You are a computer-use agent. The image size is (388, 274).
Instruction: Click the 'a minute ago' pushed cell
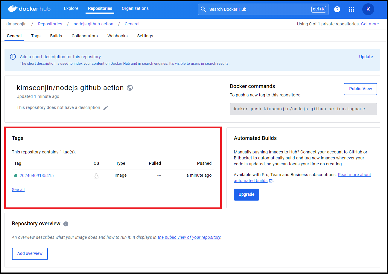click(x=199, y=175)
